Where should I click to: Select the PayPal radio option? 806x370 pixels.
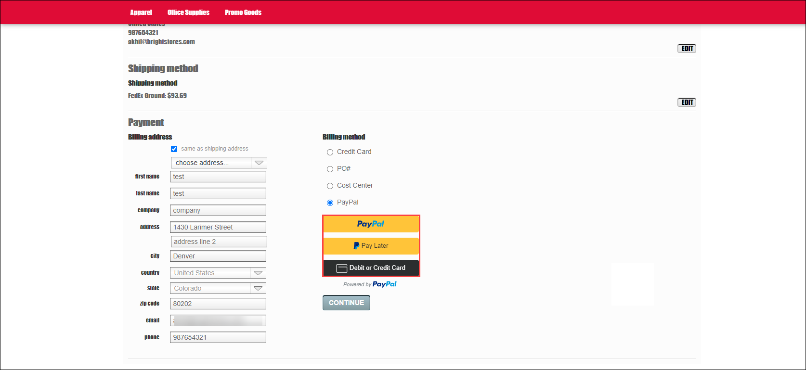(x=330, y=203)
